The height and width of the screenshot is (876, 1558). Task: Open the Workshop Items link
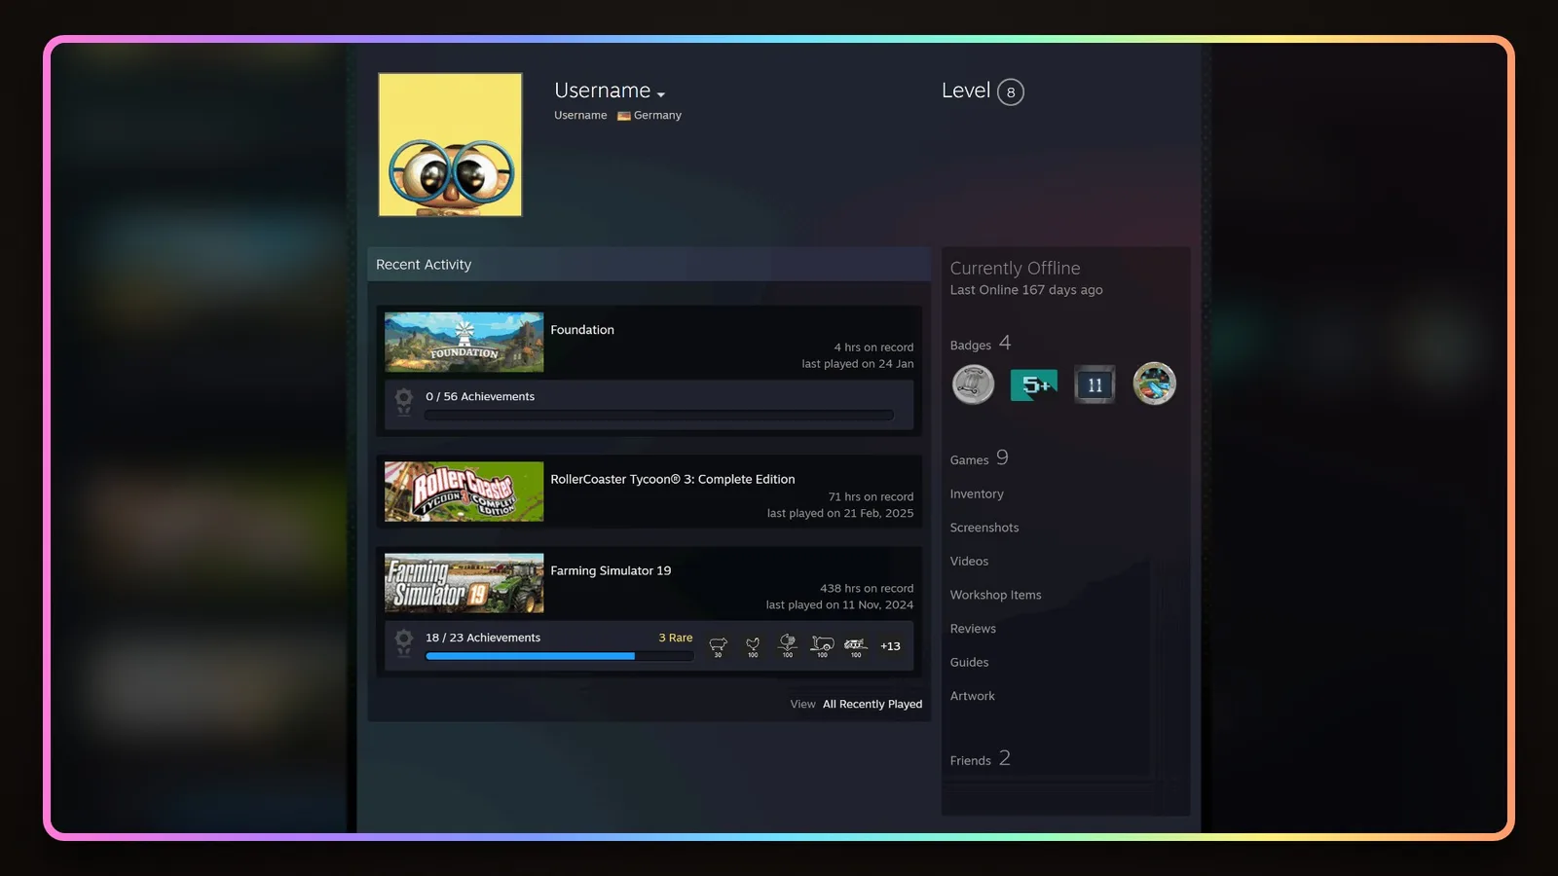996,595
